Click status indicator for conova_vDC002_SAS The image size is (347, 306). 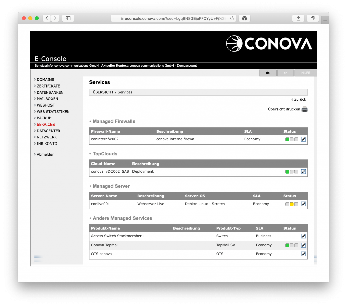point(292,172)
